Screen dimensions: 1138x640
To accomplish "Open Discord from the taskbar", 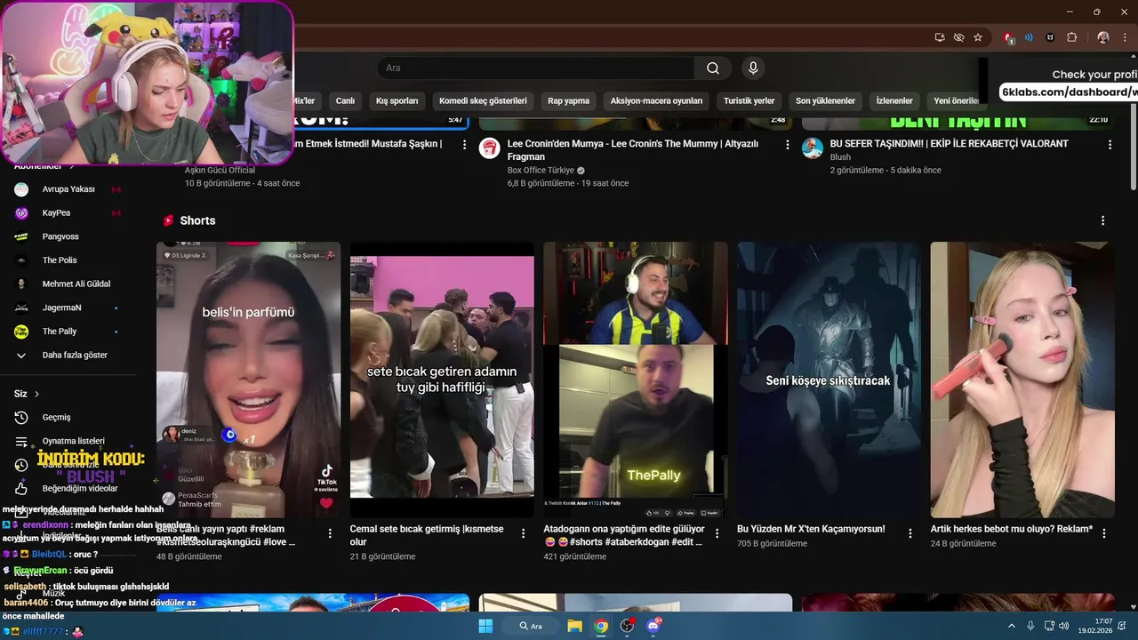I will 654,626.
